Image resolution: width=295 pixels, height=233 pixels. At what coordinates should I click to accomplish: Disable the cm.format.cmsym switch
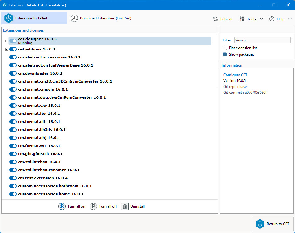pyautogui.click(x=13, y=89)
